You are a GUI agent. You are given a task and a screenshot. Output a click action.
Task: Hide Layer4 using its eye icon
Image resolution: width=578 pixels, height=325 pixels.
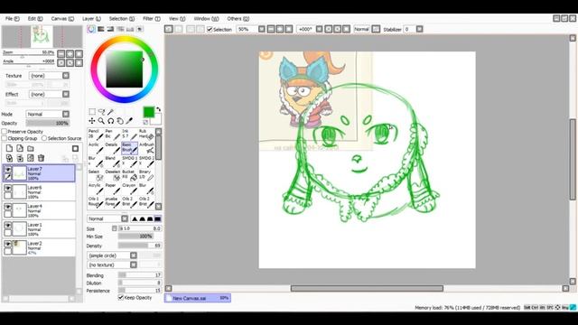tap(7, 207)
